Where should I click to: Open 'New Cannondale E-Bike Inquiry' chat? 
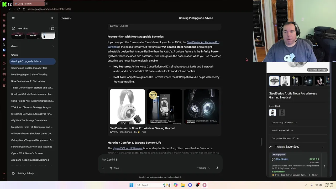[x=33, y=81]
